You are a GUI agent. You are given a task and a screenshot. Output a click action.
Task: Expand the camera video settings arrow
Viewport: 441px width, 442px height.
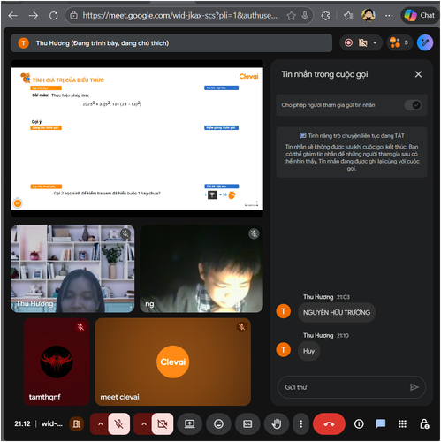point(144,424)
